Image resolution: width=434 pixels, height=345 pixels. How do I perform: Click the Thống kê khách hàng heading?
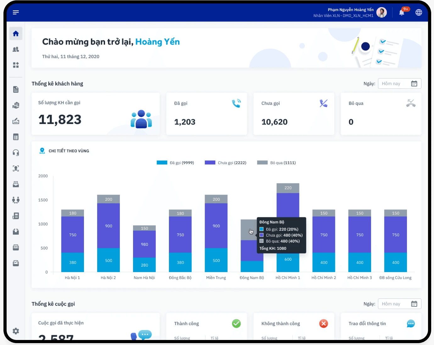point(57,84)
